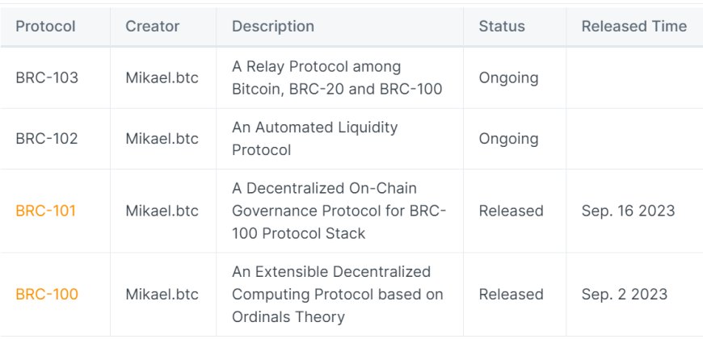Click the Relay Protocol description text
This screenshot has height=339, width=703.
[x=337, y=78]
